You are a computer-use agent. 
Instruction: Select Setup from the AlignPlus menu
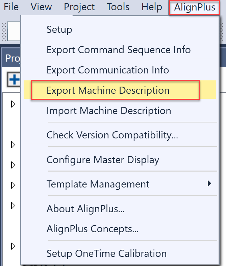pos(59,29)
